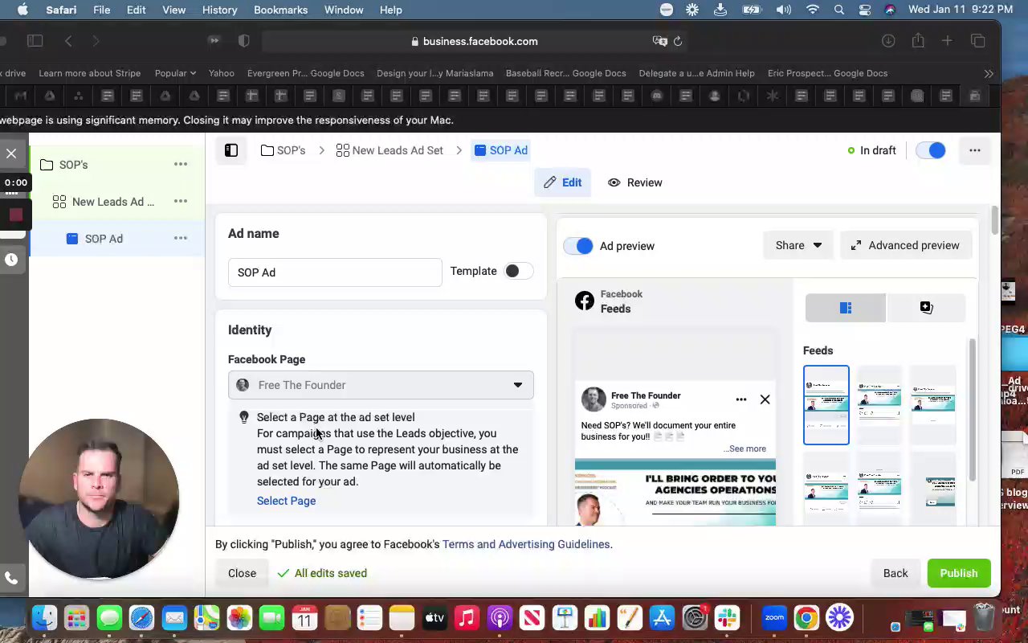Click the Ad name input field
1028x643 pixels.
pos(335,272)
